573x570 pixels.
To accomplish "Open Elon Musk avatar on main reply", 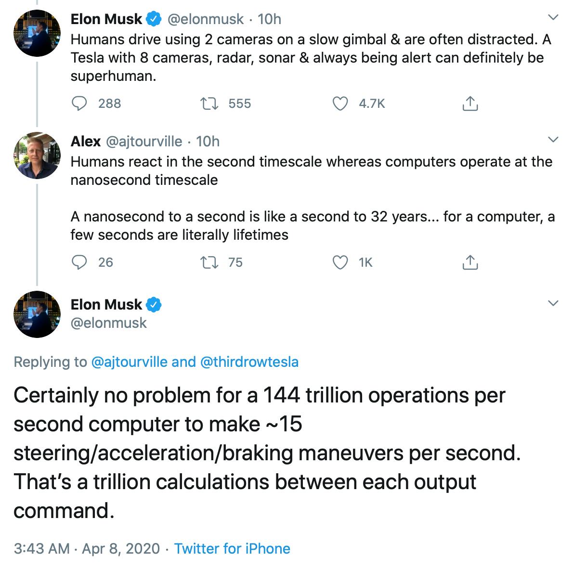I will 37,314.
